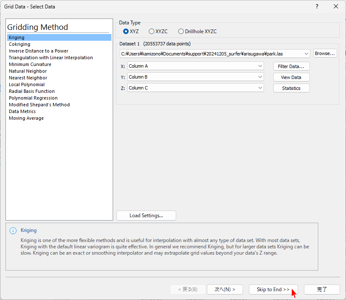Open the Filter Data... dialog

tap(291, 66)
